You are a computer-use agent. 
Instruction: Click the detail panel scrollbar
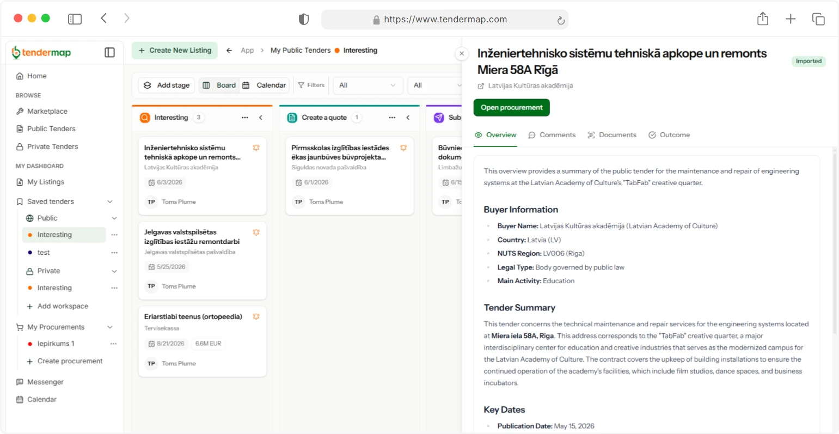835,242
